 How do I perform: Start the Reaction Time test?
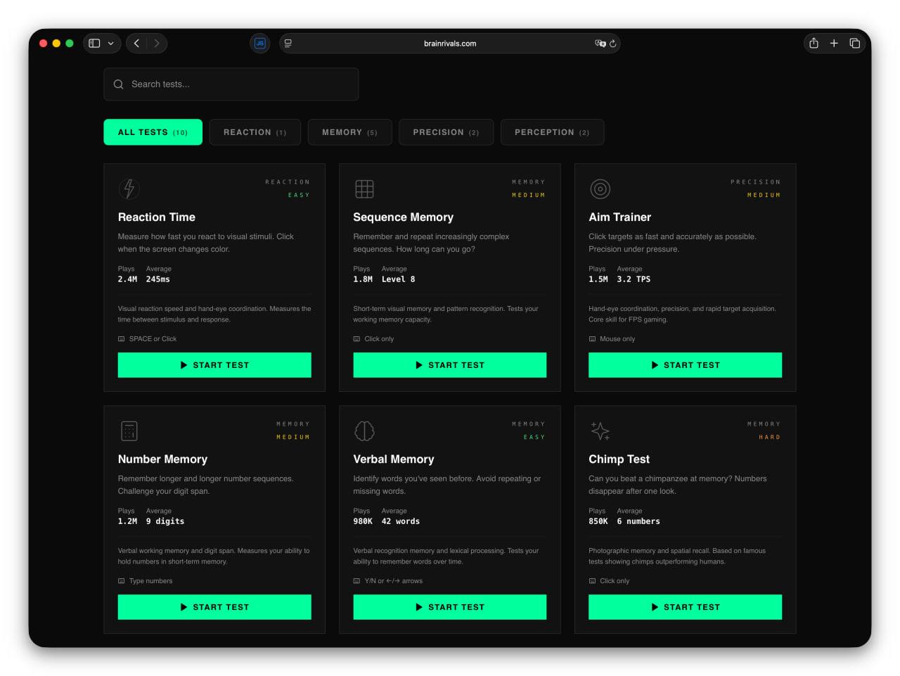coord(214,365)
